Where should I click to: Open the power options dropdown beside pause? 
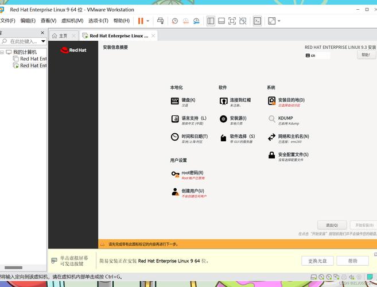148,21
